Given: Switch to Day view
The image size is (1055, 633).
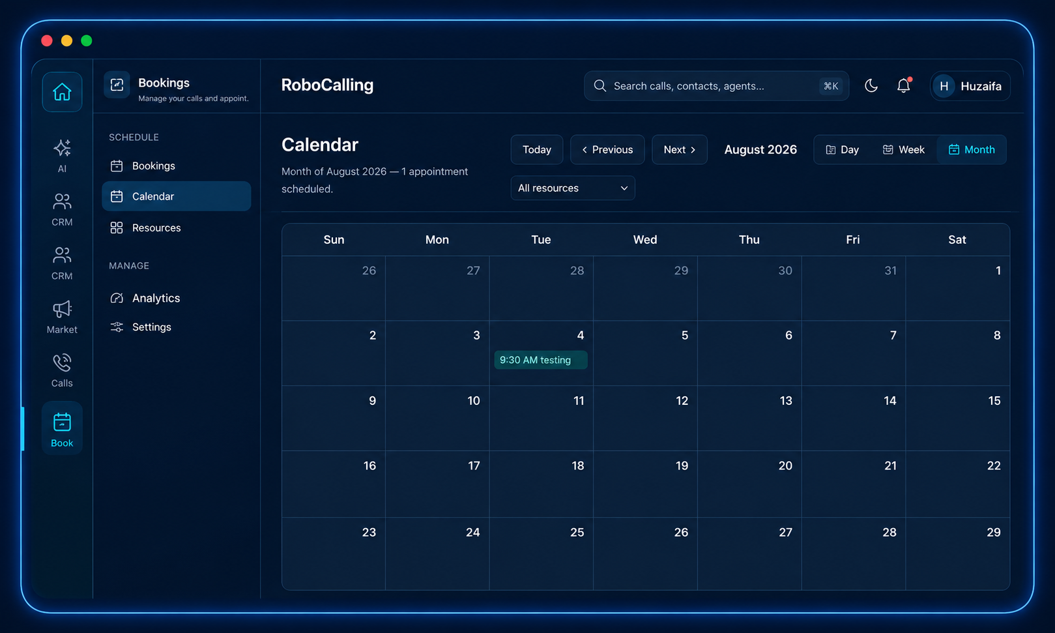Looking at the screenshot, I should [x=843, y=150].
